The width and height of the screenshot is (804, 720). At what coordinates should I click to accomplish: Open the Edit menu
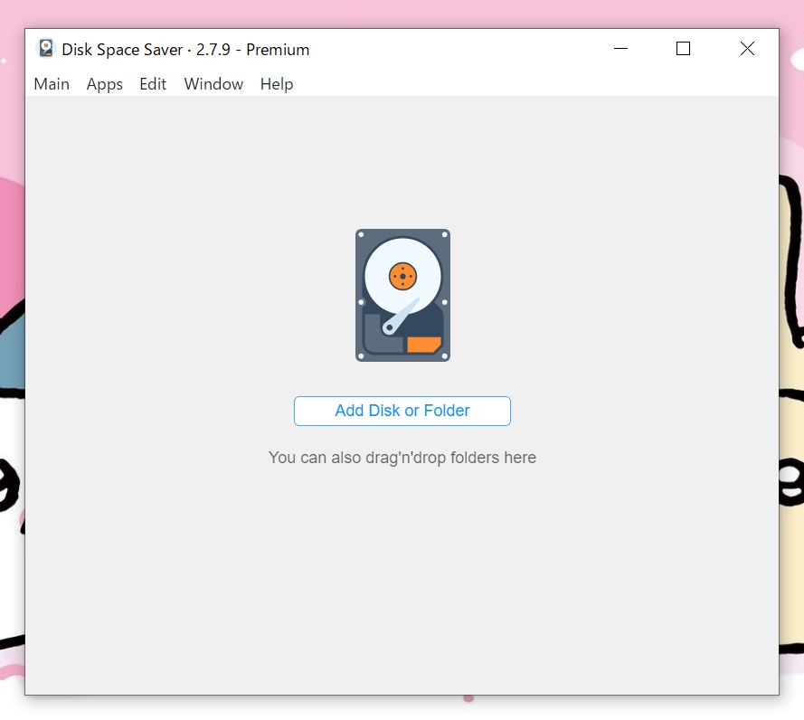click(x=153, y=83)
